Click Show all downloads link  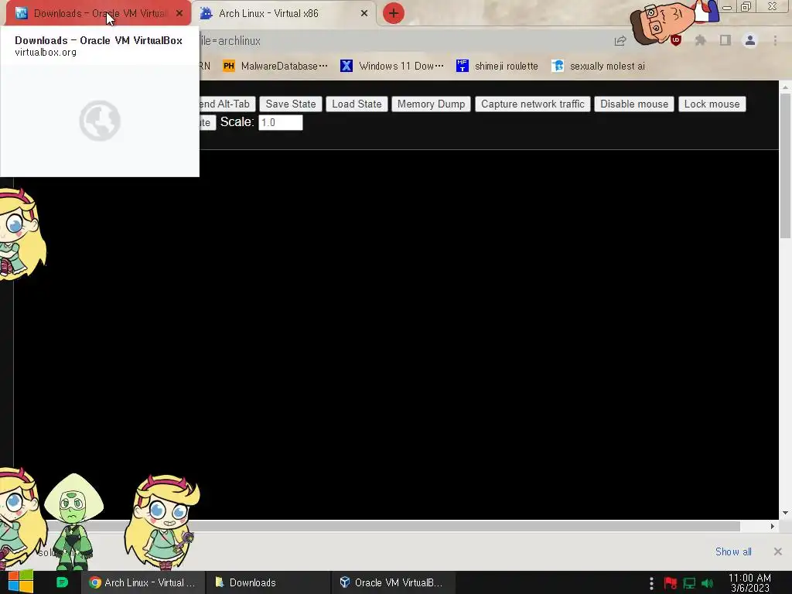click(733, 551)
